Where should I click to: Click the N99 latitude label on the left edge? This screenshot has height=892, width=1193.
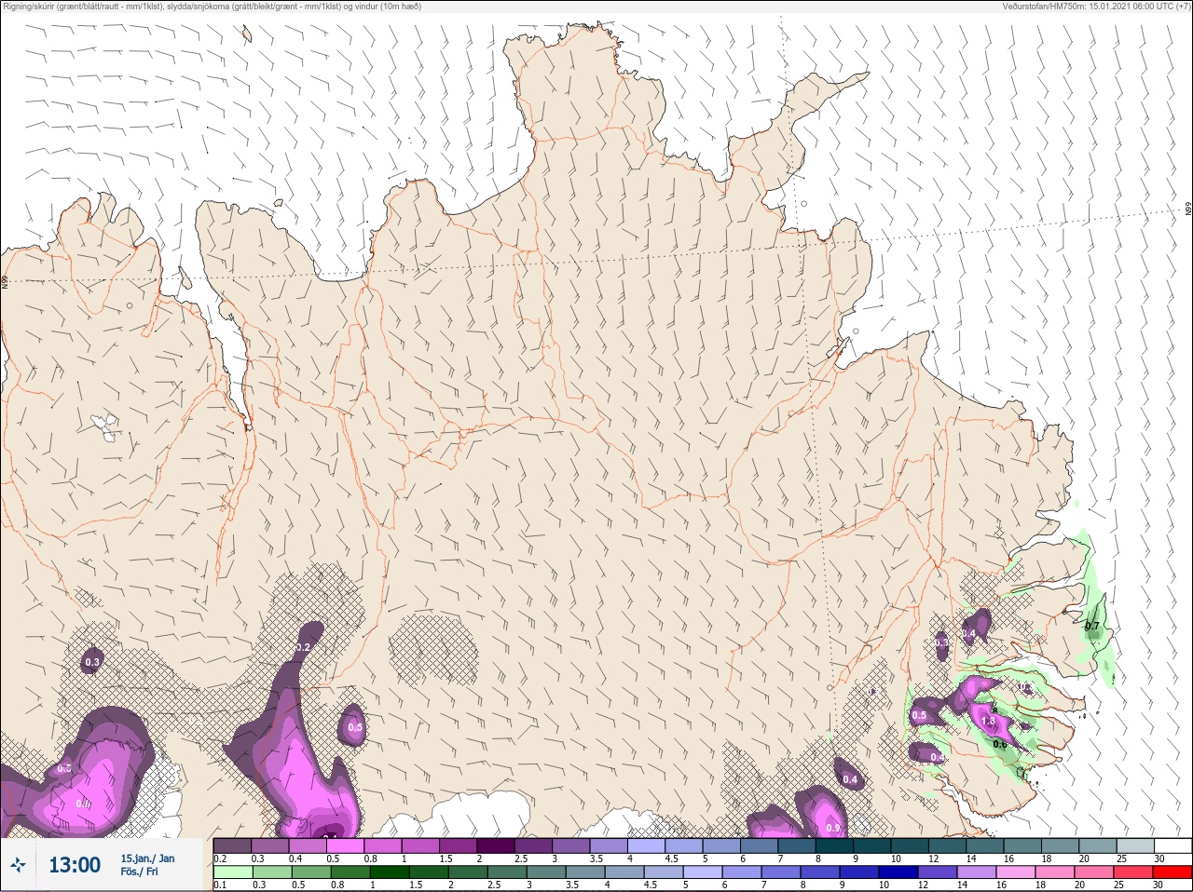5,281
